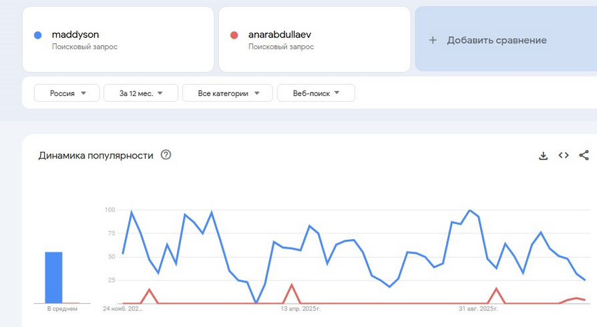Viewport: 597px width, 327px height.
Task: Edit the maddyson search term
Action: click(75, 35)
